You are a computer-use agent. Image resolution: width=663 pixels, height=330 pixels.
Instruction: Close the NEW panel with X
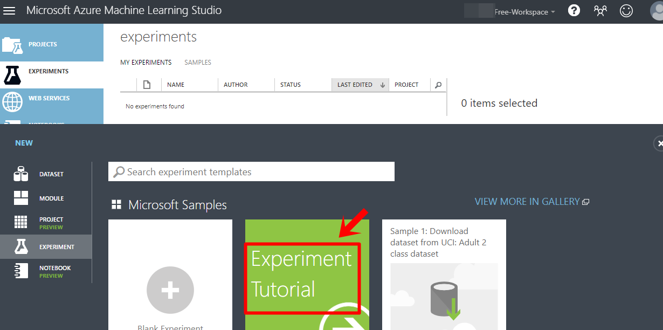[x=659, y=143]
